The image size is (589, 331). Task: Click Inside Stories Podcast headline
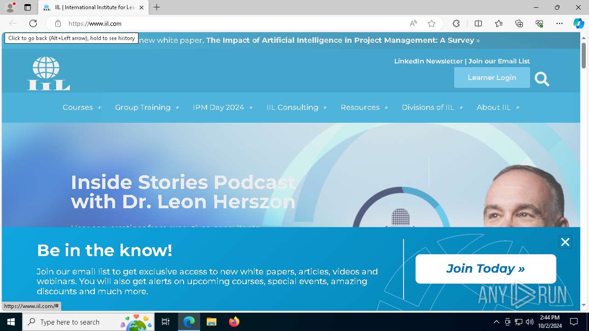pyautogui.click(x=183, y=192)
